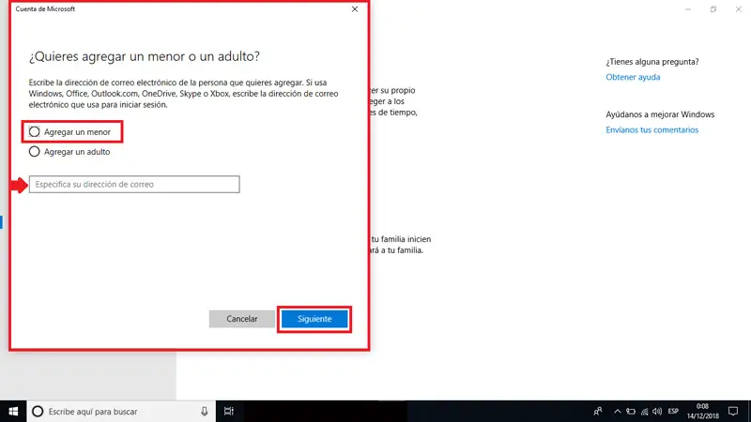Open the Obtener ayuda link
The height and width of the screenshot is (422, 751).
click(x=633, y=77)
